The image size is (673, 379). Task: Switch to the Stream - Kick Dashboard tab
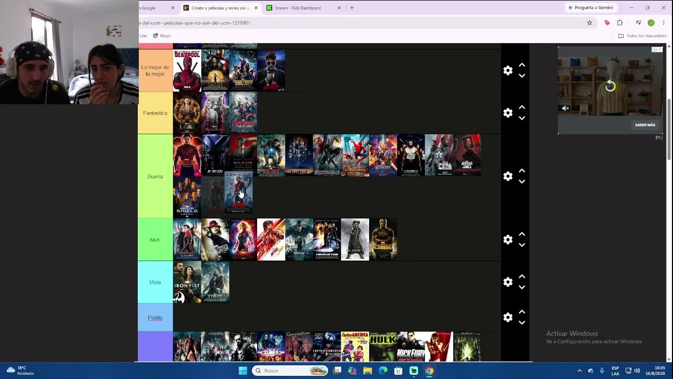click(303, 8)
